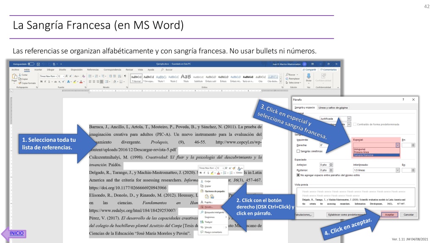This screenshot has height=243, width=433.
Task: Click the Reemplazar command
Action: pyautogui.click(x=293, y=78)
